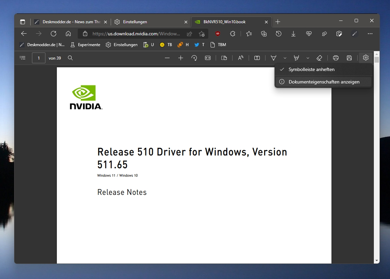390x279 pixels.
Task: Close the Deskmodder.de tab
Action: 105,22
